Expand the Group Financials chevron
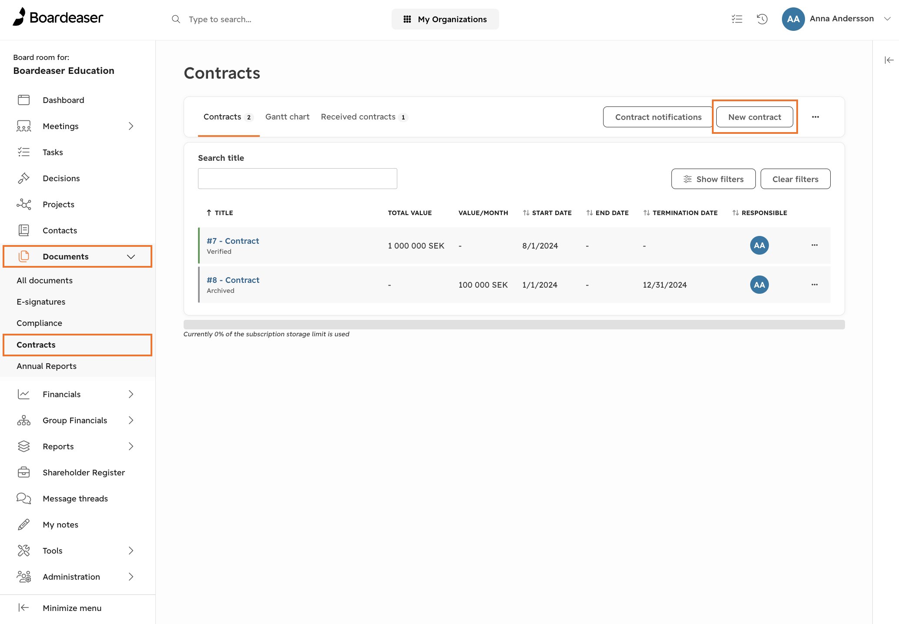899x624 pixels. click(x=131, y=420)
